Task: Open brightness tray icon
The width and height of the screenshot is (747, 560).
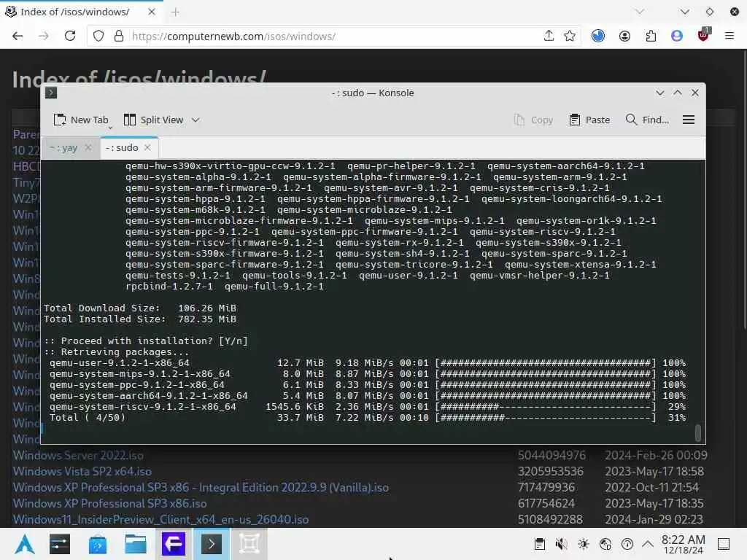Action: tap(583, 544)
